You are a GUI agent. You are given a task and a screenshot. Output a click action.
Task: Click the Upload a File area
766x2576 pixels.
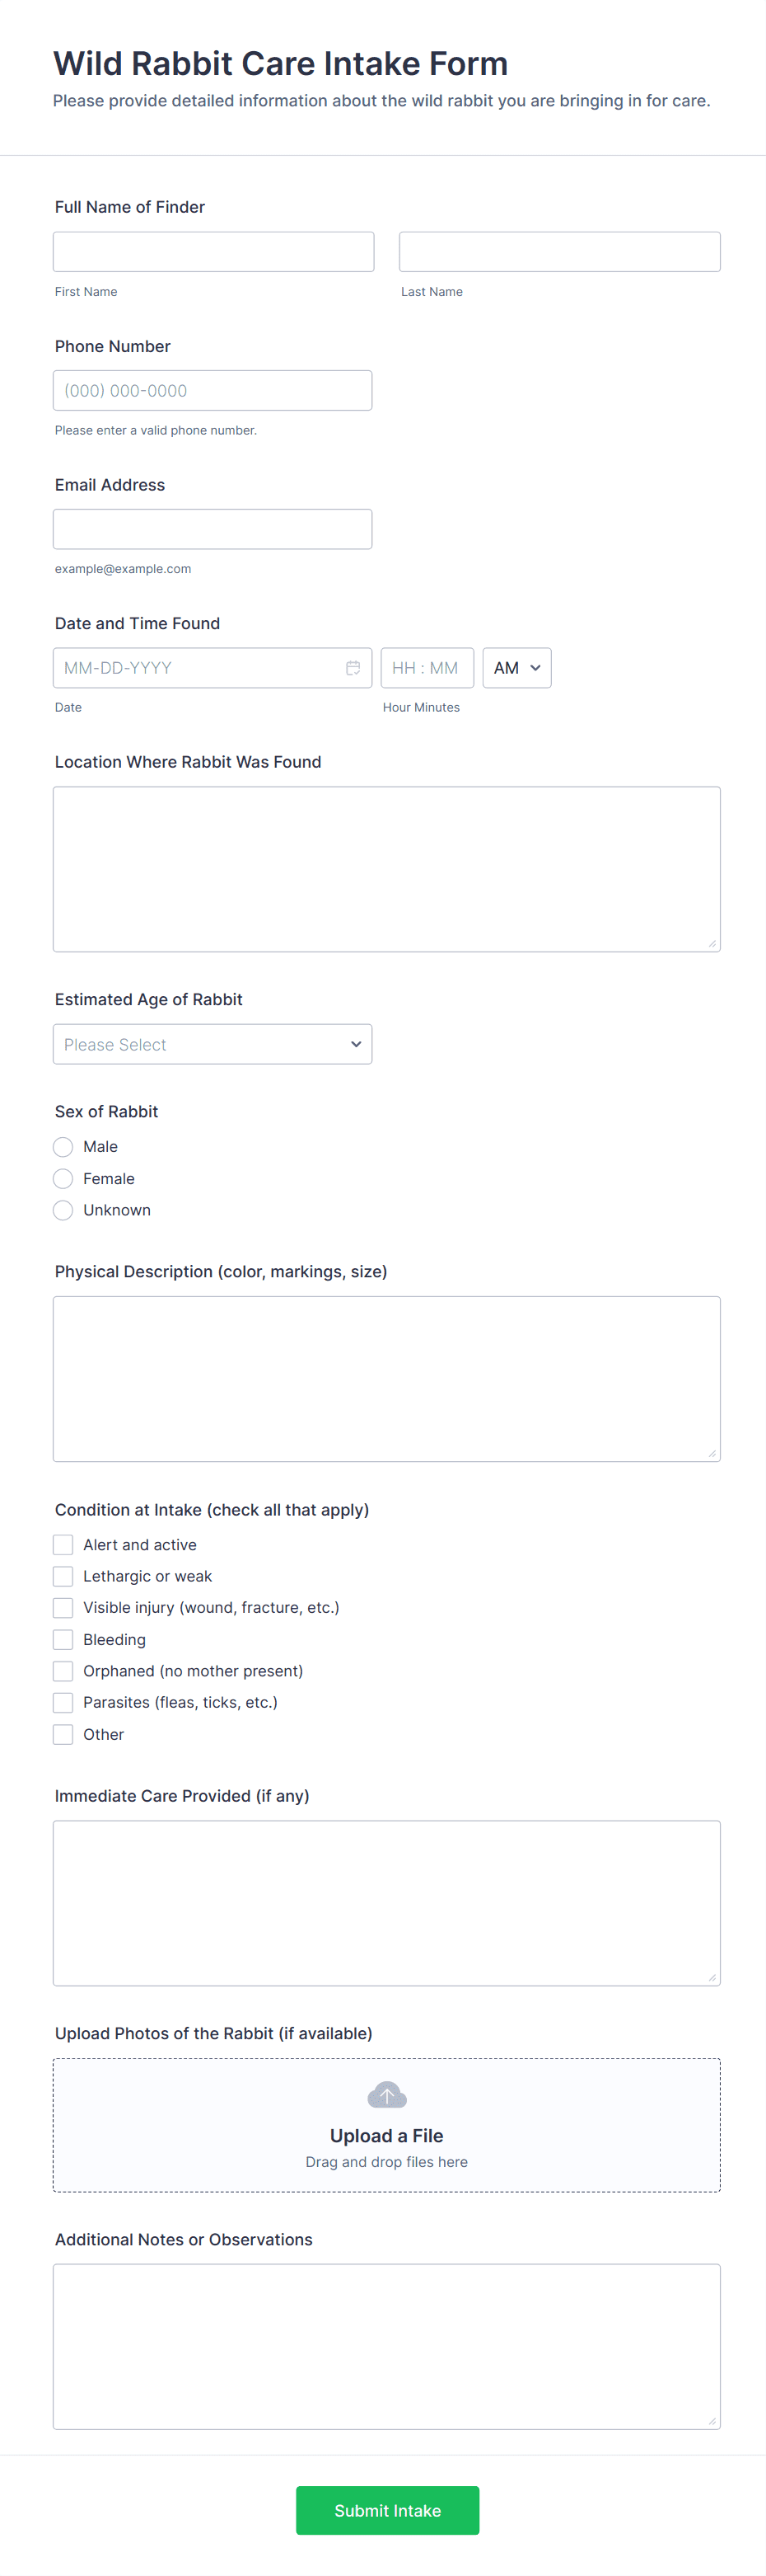pos(386,2125)
